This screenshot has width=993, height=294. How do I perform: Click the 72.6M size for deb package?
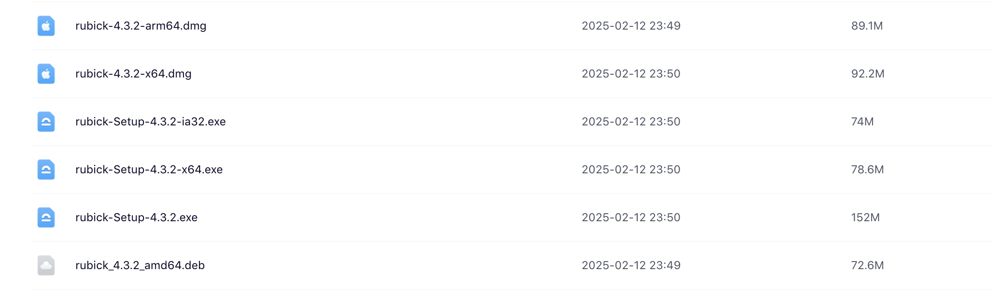[867, 265]
